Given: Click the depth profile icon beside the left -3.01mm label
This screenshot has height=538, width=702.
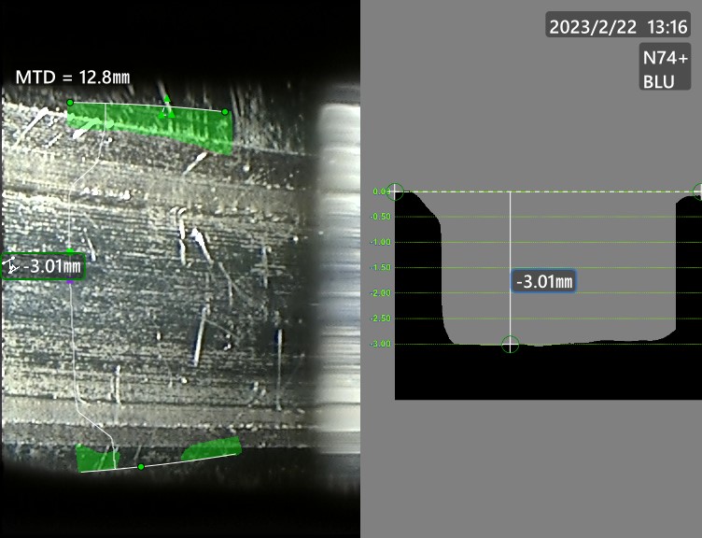Looking at the screenshot, I should [x=12, y=267].
